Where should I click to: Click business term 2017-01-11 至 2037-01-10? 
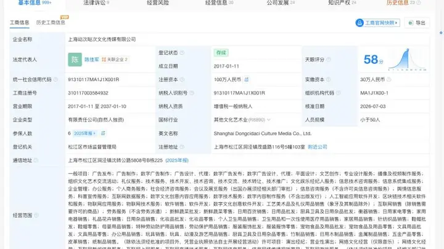coord(97,106)
